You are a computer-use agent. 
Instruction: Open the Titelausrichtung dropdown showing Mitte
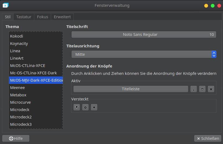pos(144,54)
